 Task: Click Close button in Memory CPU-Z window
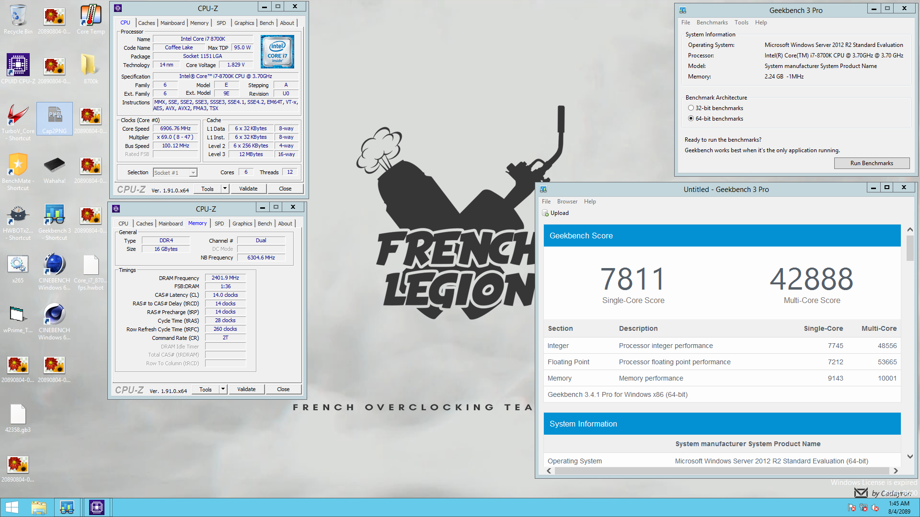click(x=283, y=389)
